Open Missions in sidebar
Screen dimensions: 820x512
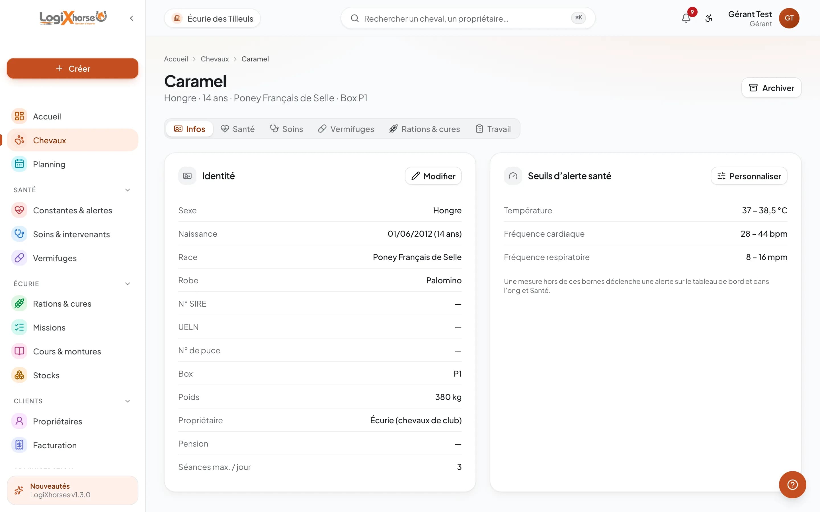(73, 327)
